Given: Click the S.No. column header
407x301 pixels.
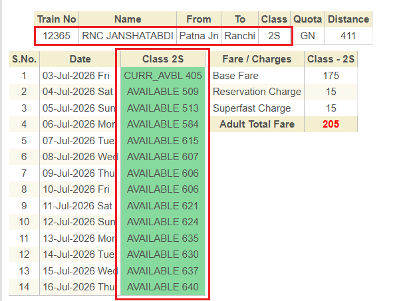Looking at the screenshot, I should [24, 59].
